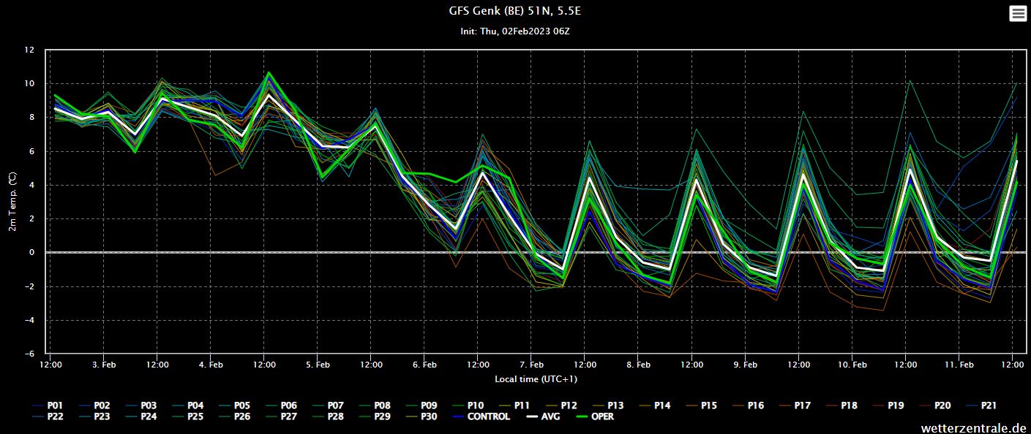Hide the P10 ensemble member
Viewport: 1031px width, 434px height.
[470, 405]
